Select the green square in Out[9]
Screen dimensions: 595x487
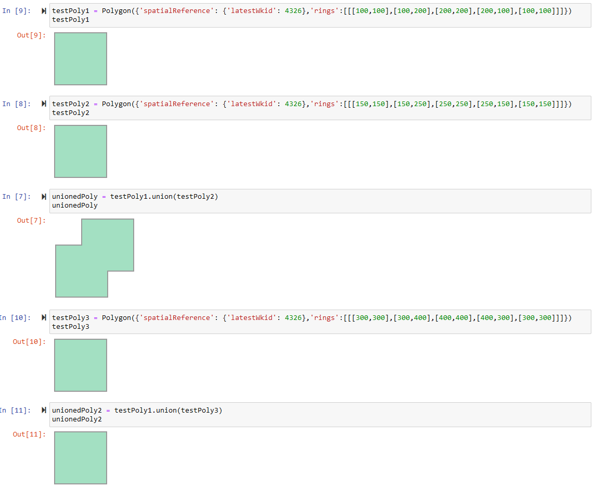[x=80, y=58]
